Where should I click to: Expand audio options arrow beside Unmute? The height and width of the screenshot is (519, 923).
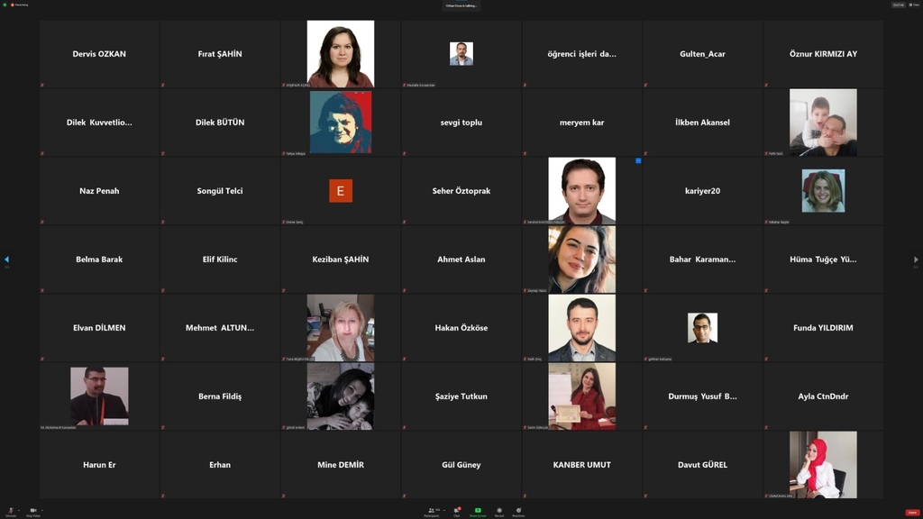19,510
